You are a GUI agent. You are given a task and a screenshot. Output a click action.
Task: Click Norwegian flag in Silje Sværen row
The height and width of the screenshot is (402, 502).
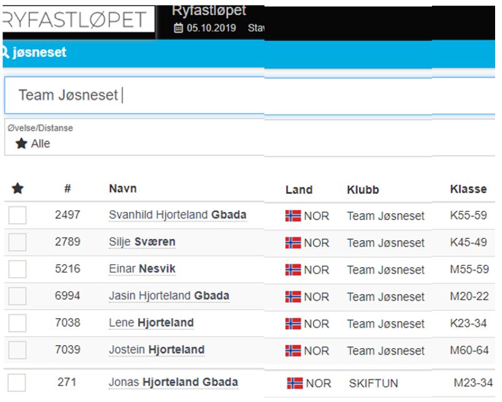click(293, 243)
